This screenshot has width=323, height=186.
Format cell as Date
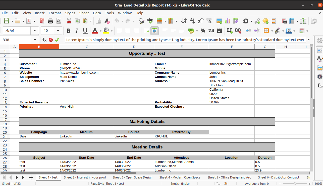[220, 31]
